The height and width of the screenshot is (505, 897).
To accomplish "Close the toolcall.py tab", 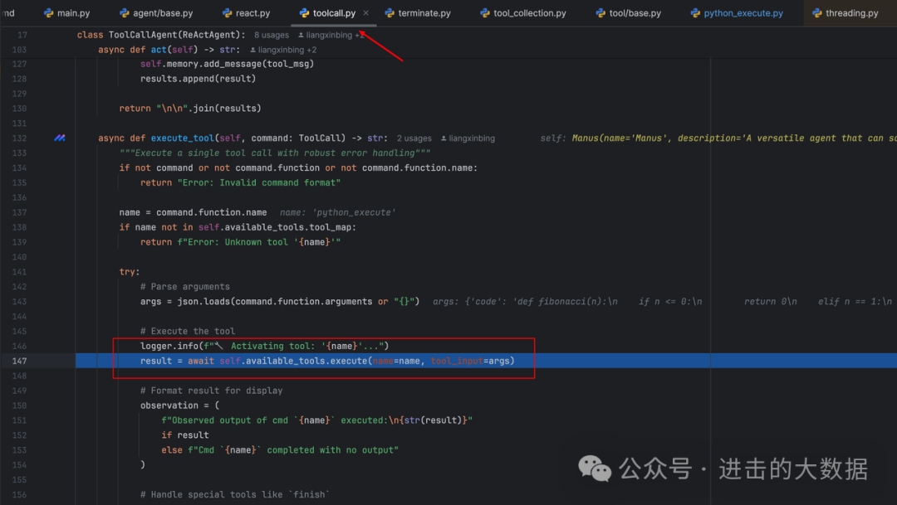I will pyautogui.click(x=366, y=12).
